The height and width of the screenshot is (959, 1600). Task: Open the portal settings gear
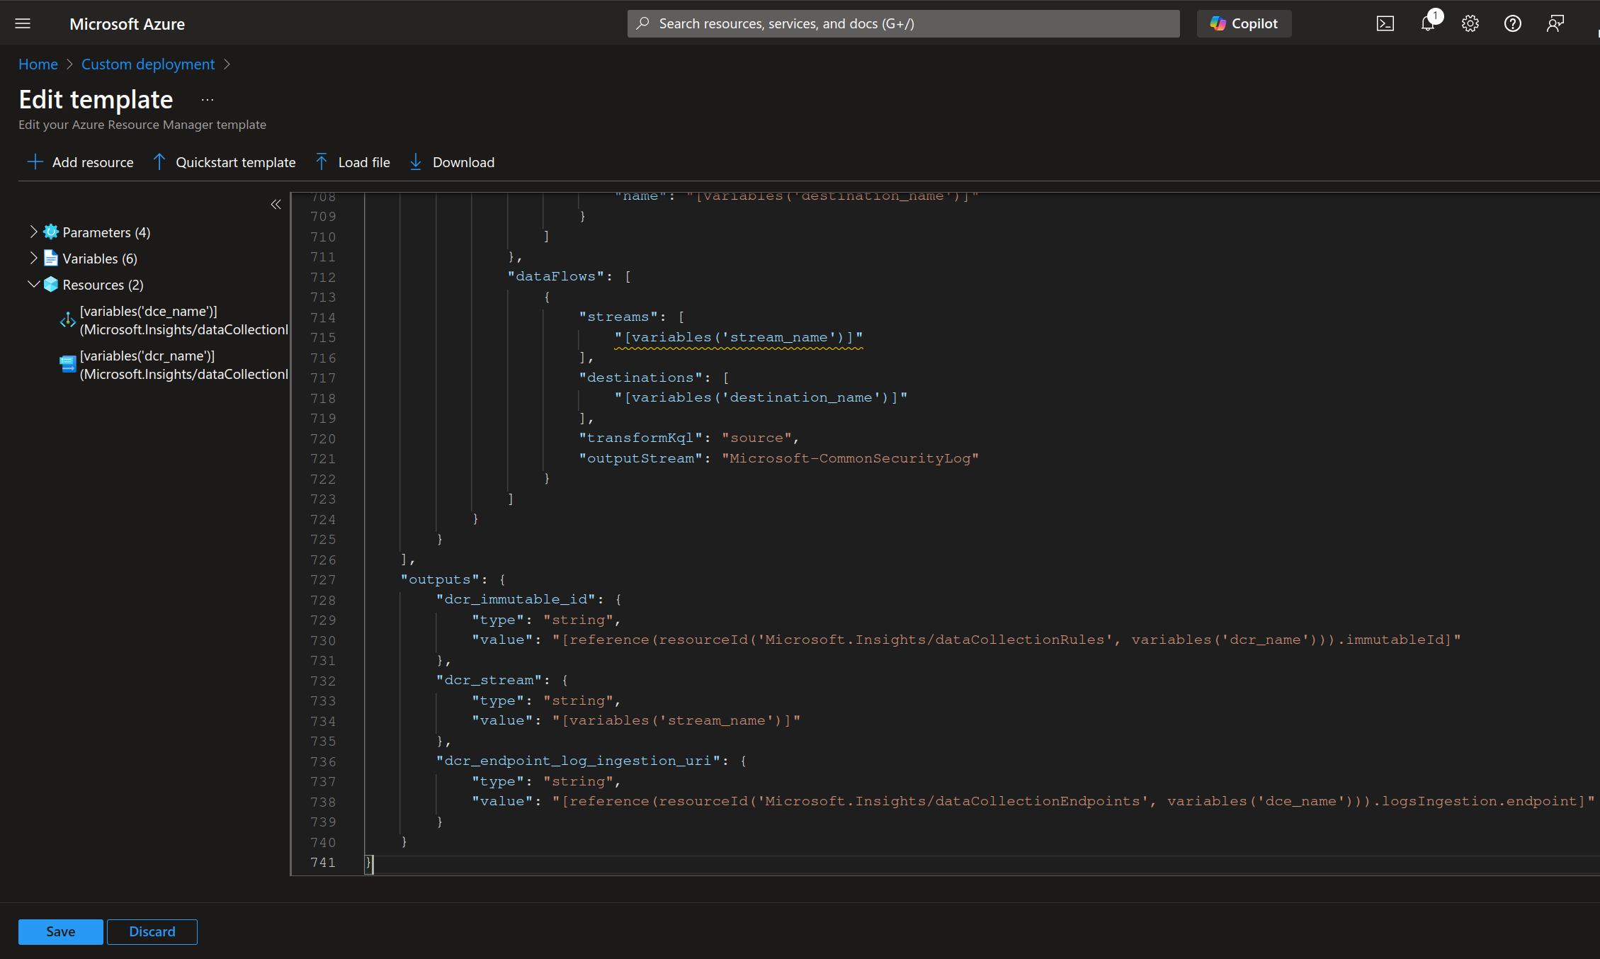click(x=1470, y=23)
